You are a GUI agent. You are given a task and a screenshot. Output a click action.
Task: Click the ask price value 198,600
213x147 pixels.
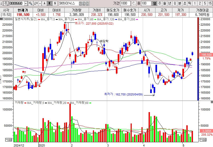click(x=113, y=15)
